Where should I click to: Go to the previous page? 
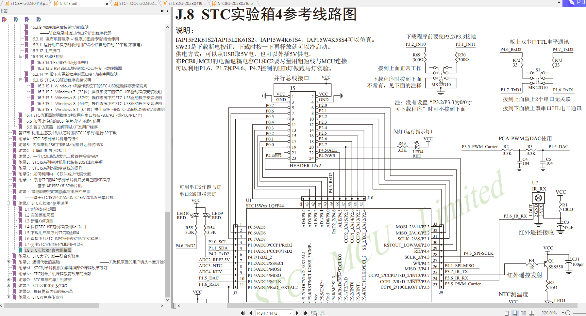tap(251, 313)
